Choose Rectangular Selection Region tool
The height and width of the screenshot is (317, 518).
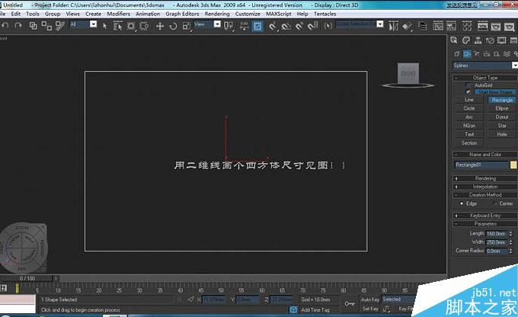tap(131, 26)
